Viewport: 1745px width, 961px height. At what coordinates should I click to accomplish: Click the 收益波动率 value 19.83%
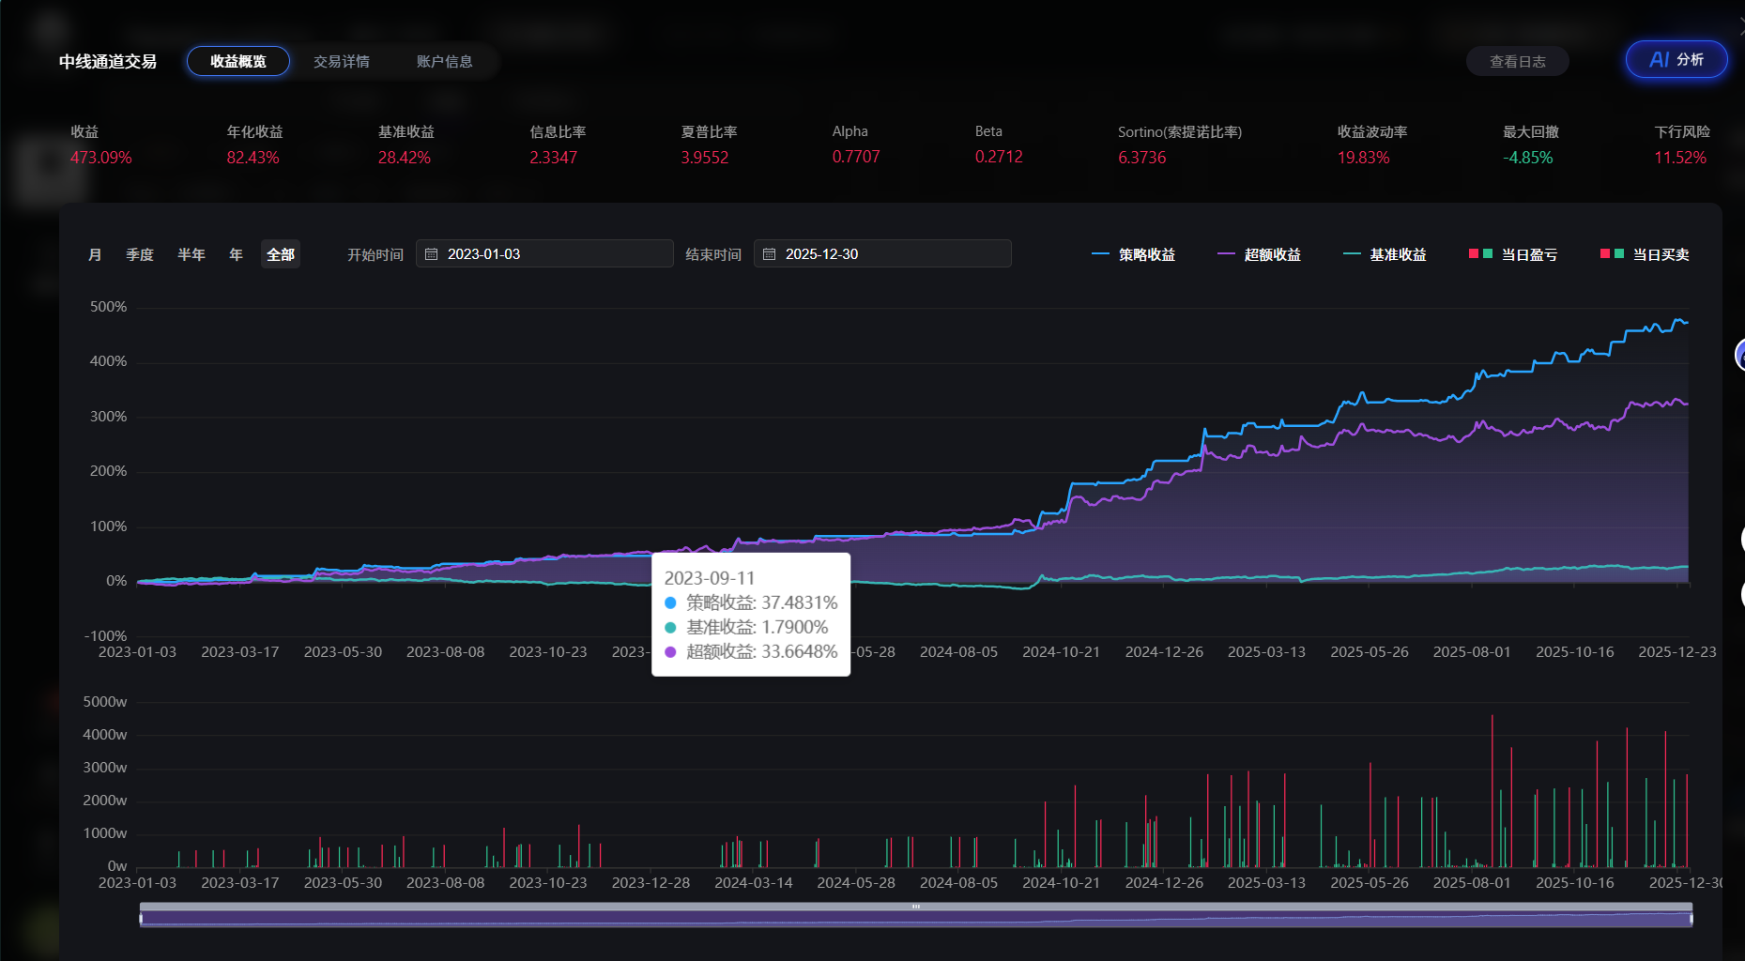click(1363, 158)
